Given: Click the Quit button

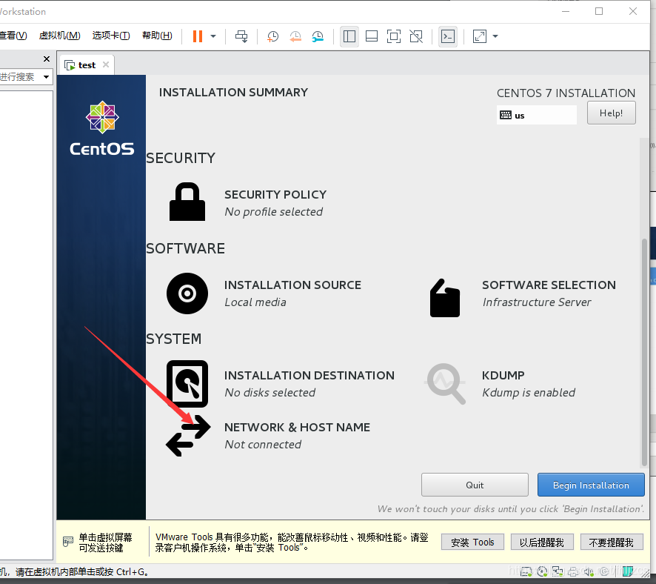Looking at the screenshot, I should (x=475, y=485).
